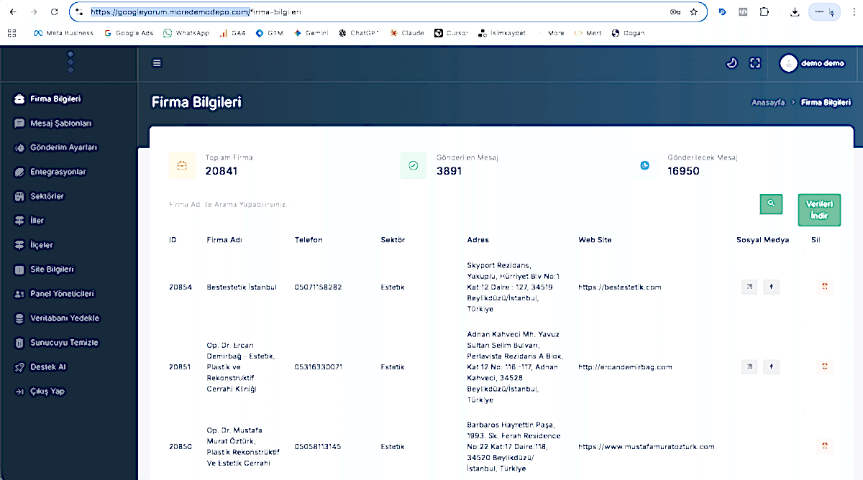
Task: Click delete icon for Op. Dr. Mustafa Murat Öztürk
Action: 824,446
